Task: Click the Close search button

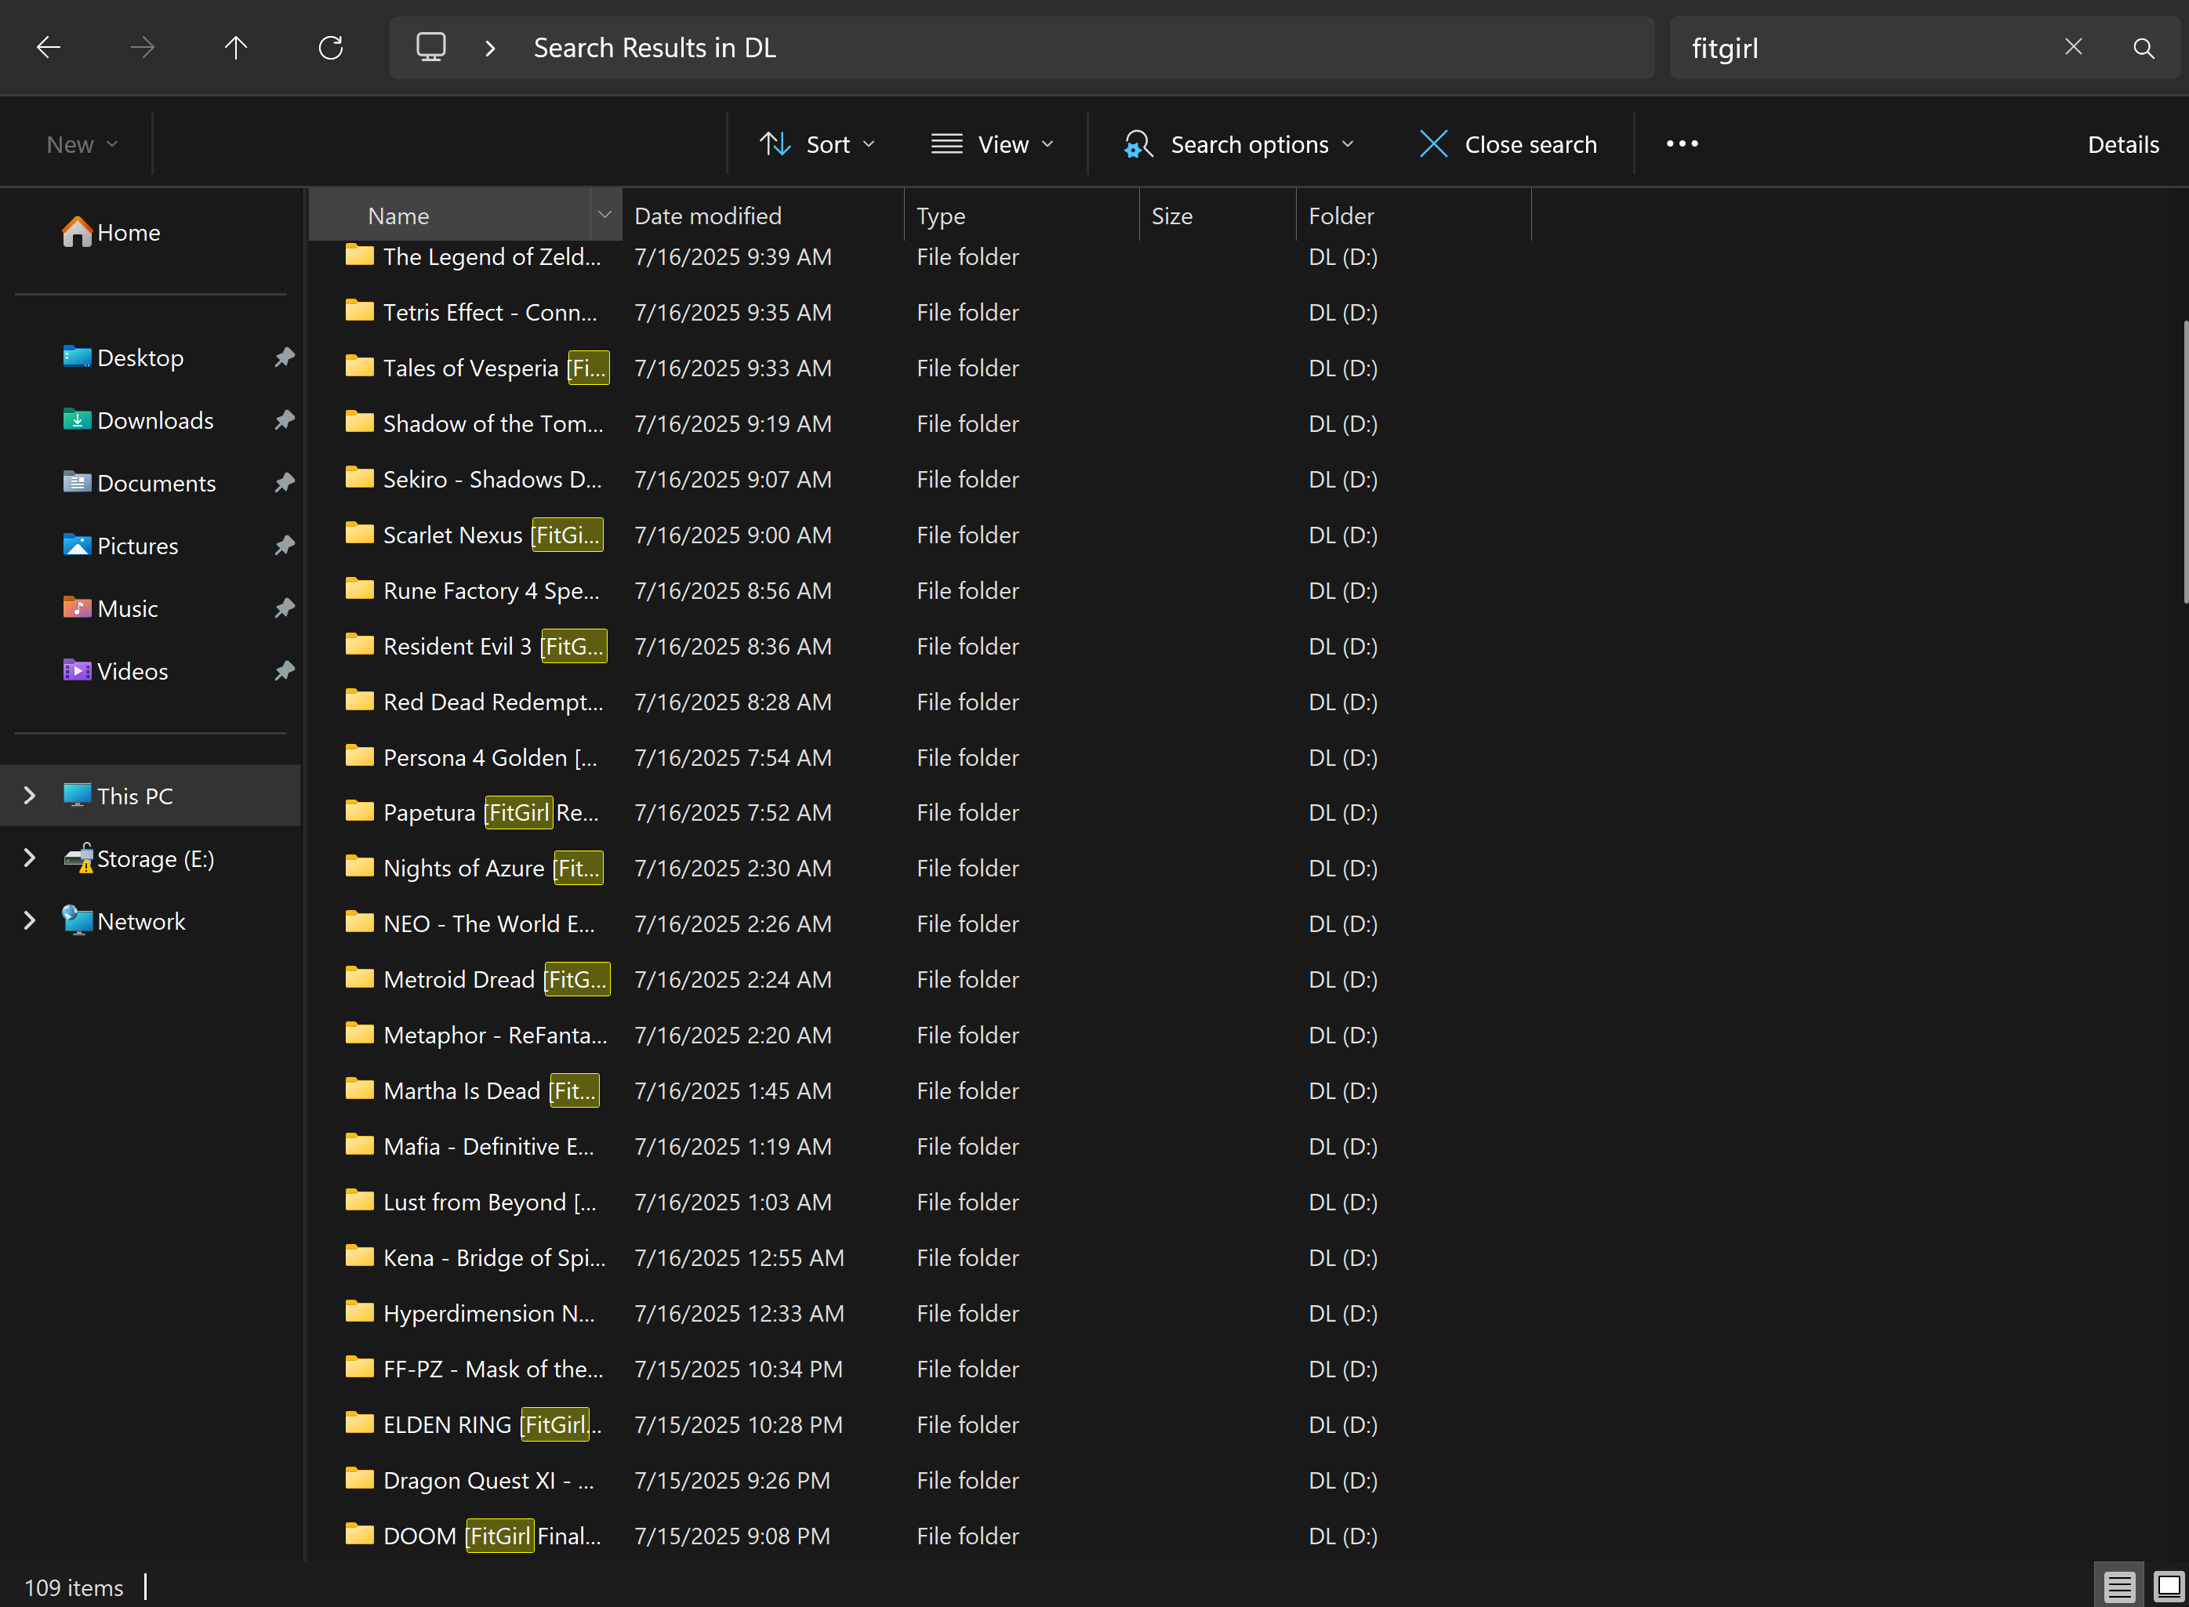Action: point(1508,144)
